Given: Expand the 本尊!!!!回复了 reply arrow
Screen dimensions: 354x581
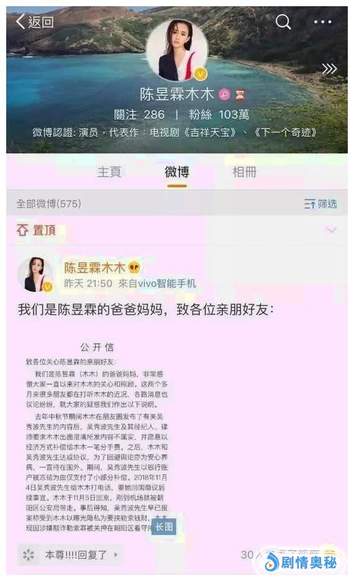Looking at the screenshot, I should [116, 555].
